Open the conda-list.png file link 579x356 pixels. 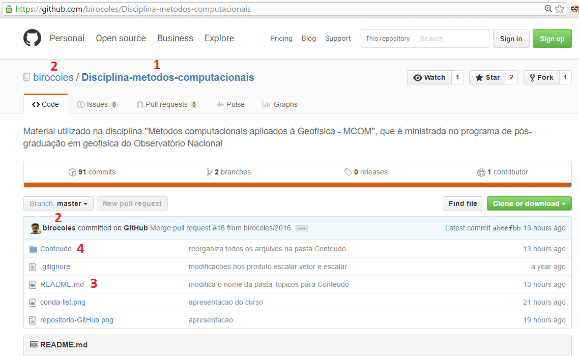point(63,302)
